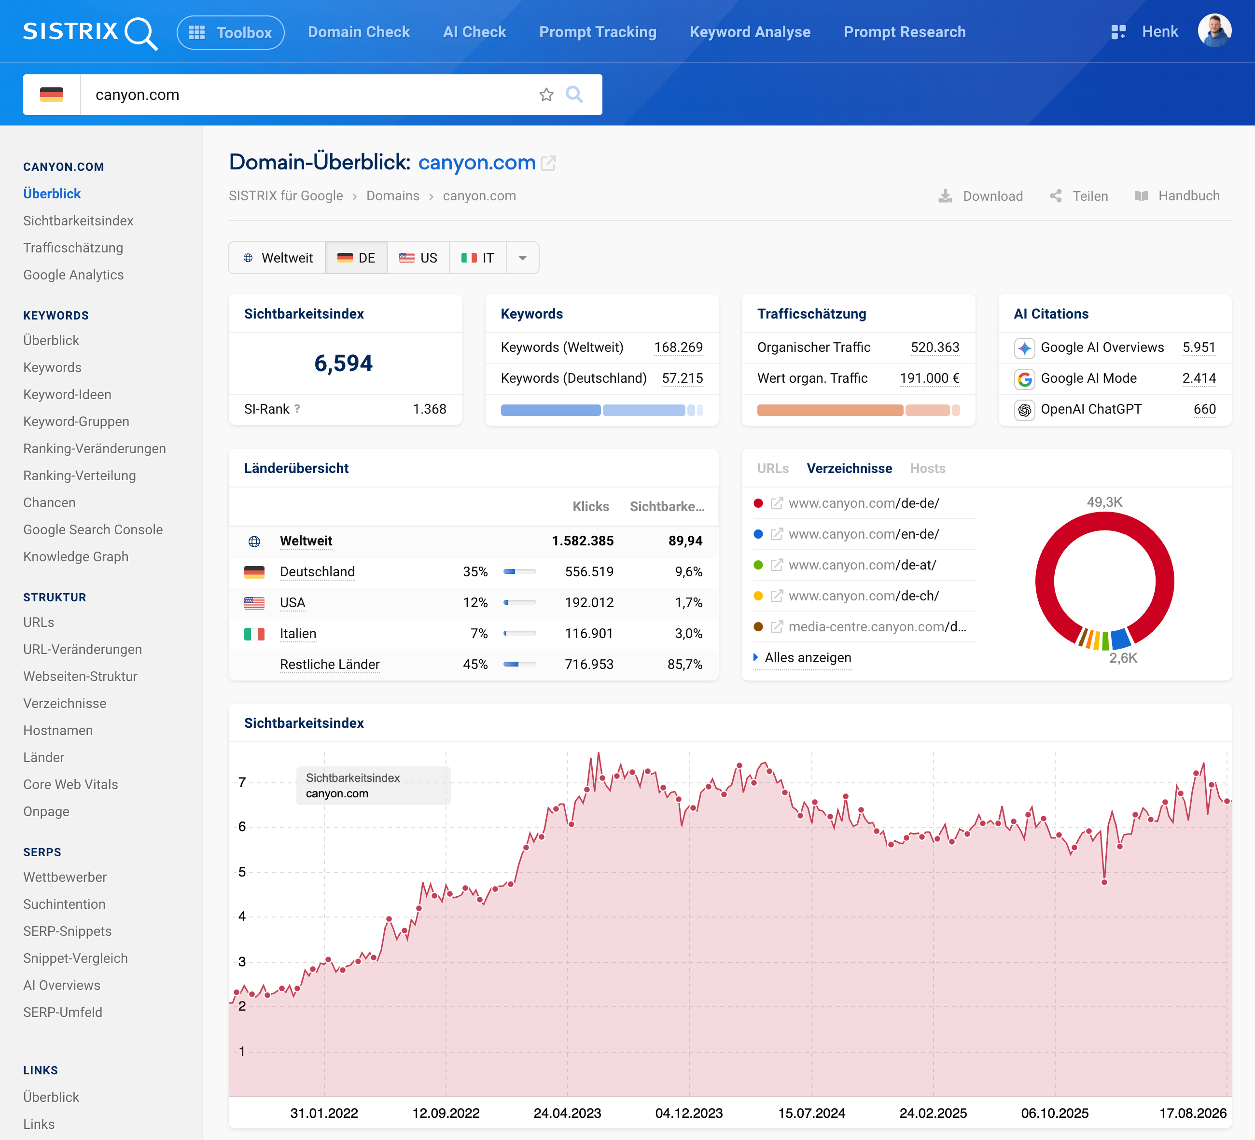Open Core Web Vitals in sidebar

point(70,784)
